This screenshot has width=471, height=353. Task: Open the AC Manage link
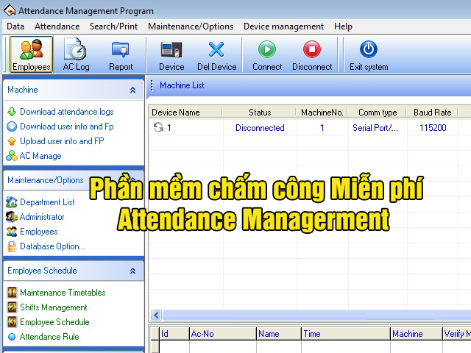click(x=40, y=156)
